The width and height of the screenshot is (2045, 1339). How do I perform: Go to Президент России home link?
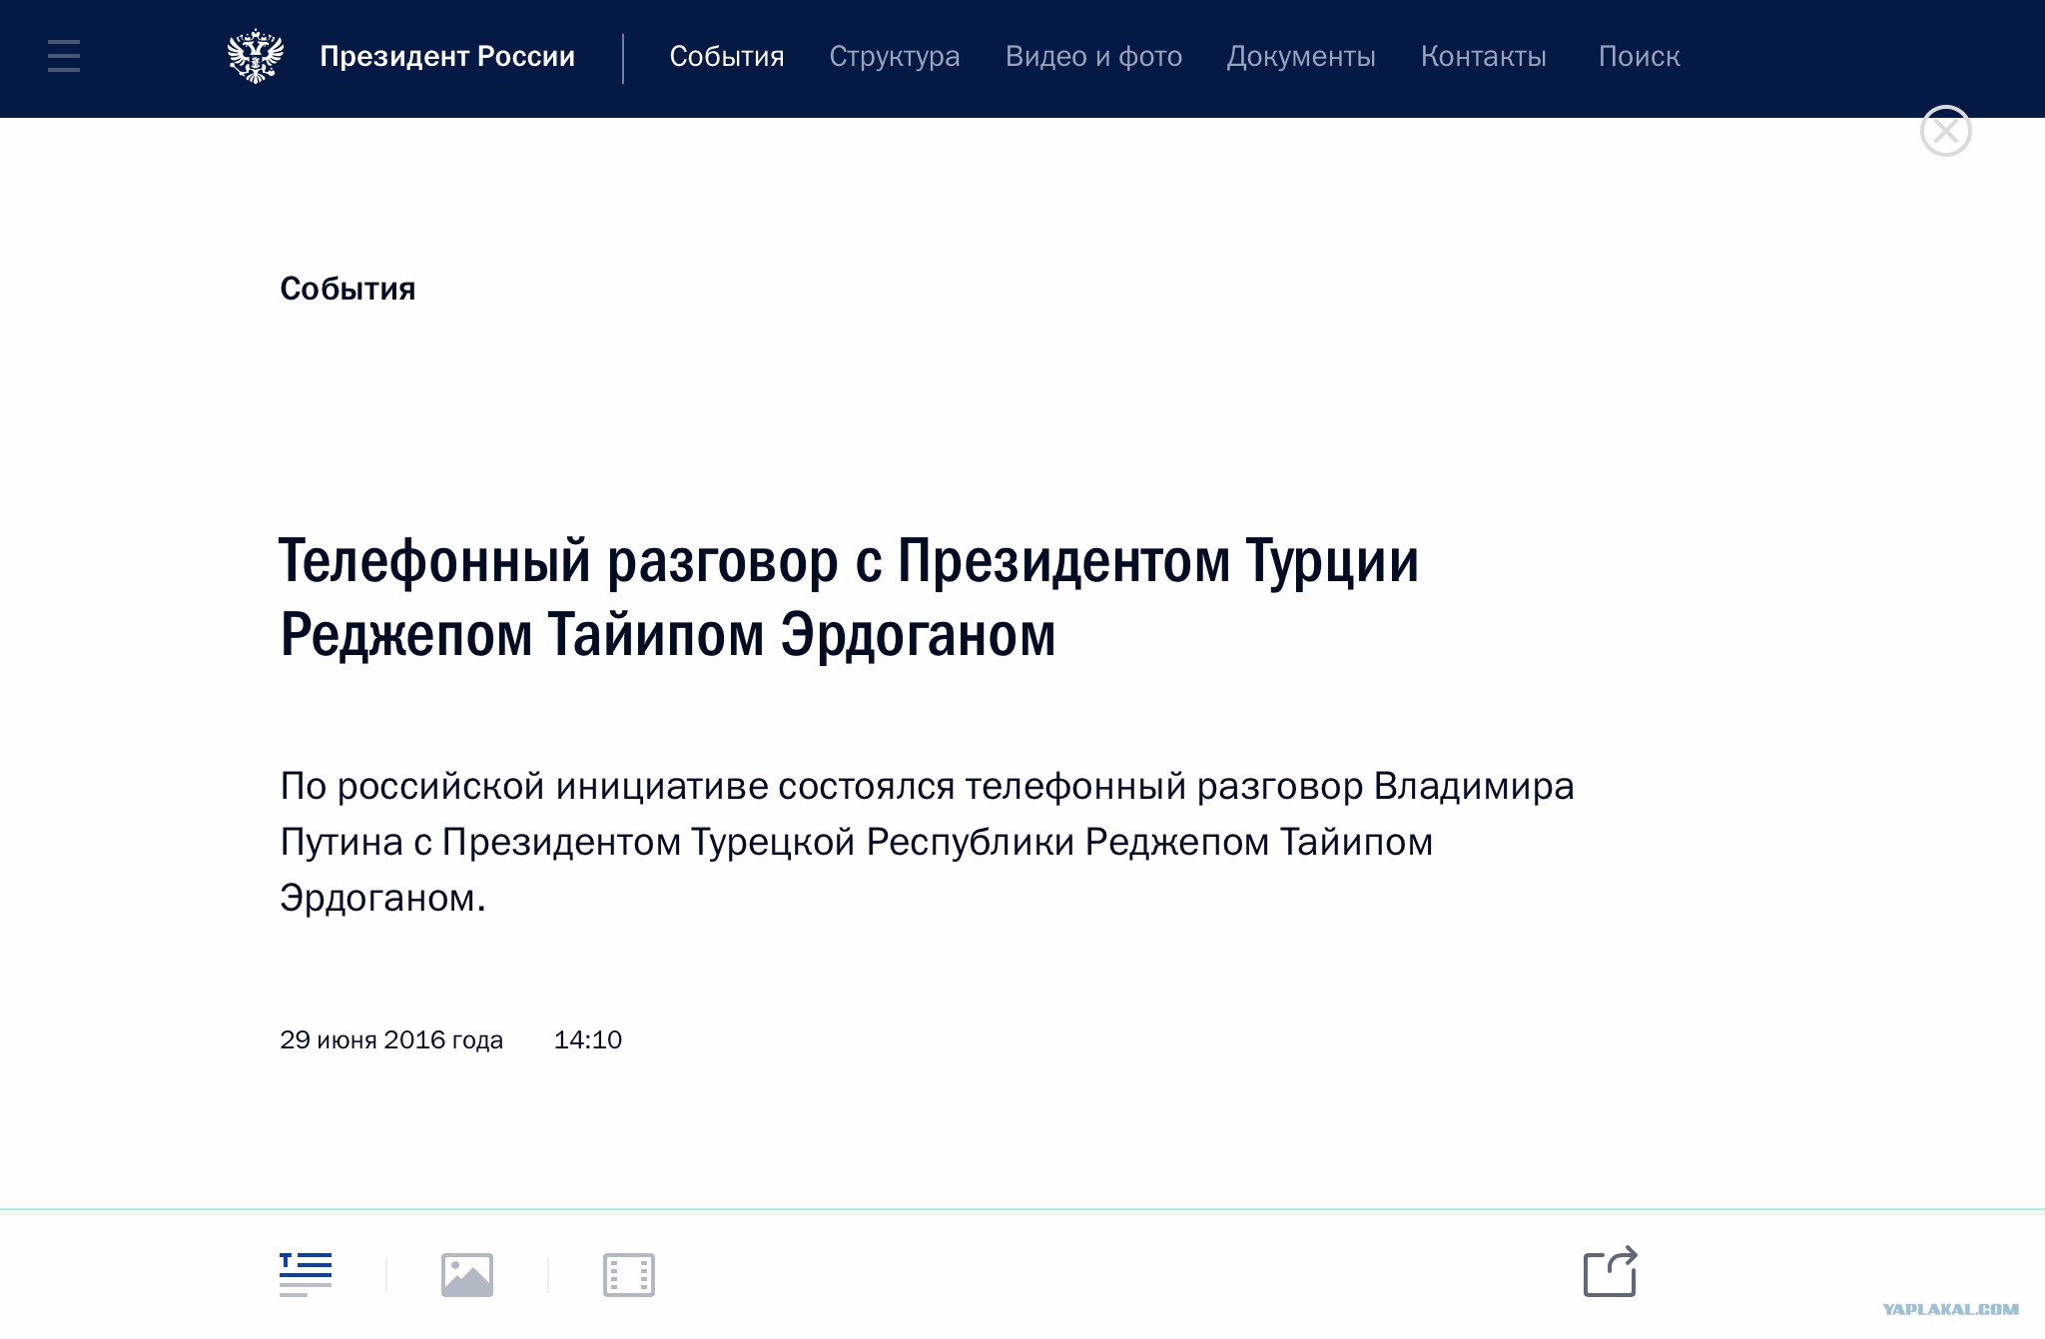446,56
